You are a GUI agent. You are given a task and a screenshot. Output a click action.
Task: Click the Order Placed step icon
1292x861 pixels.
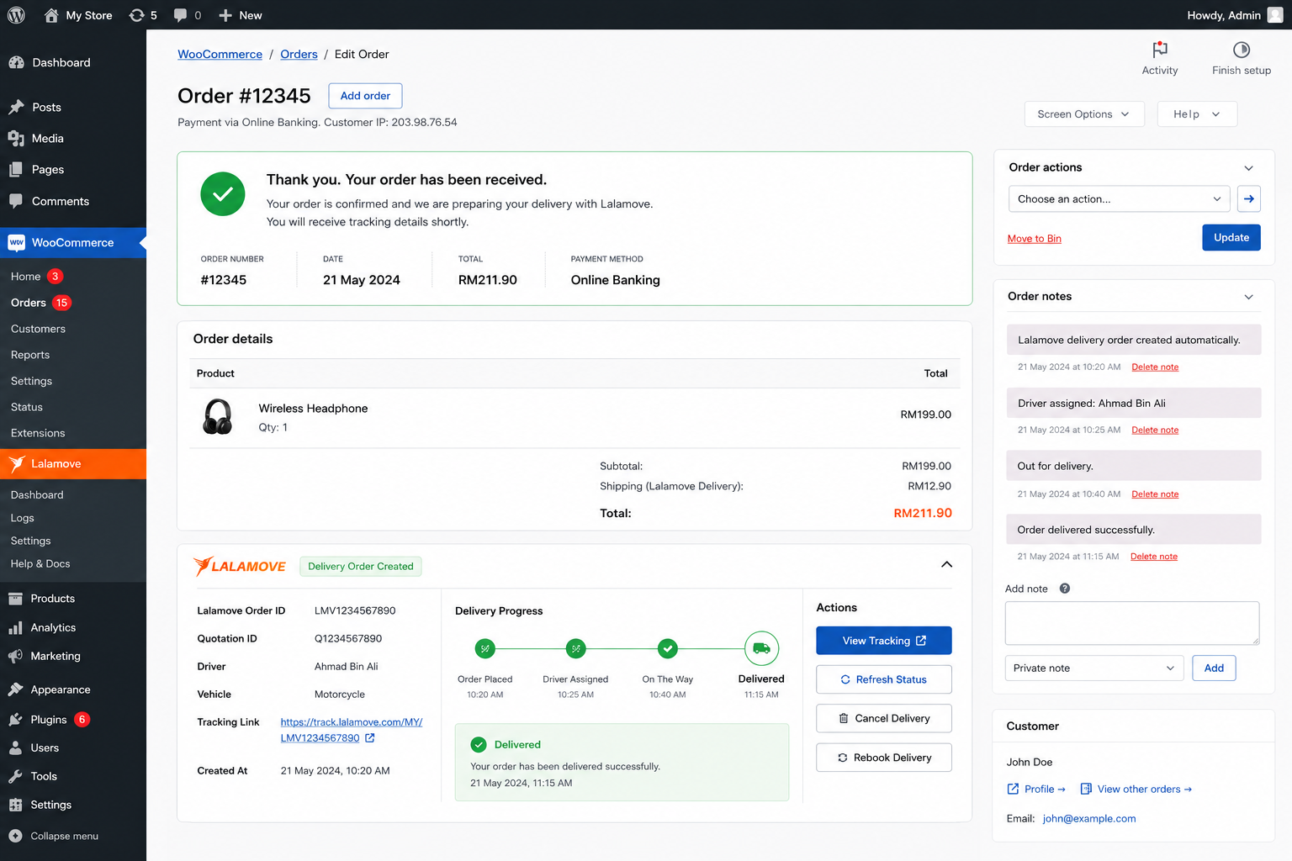pos(484,648)
